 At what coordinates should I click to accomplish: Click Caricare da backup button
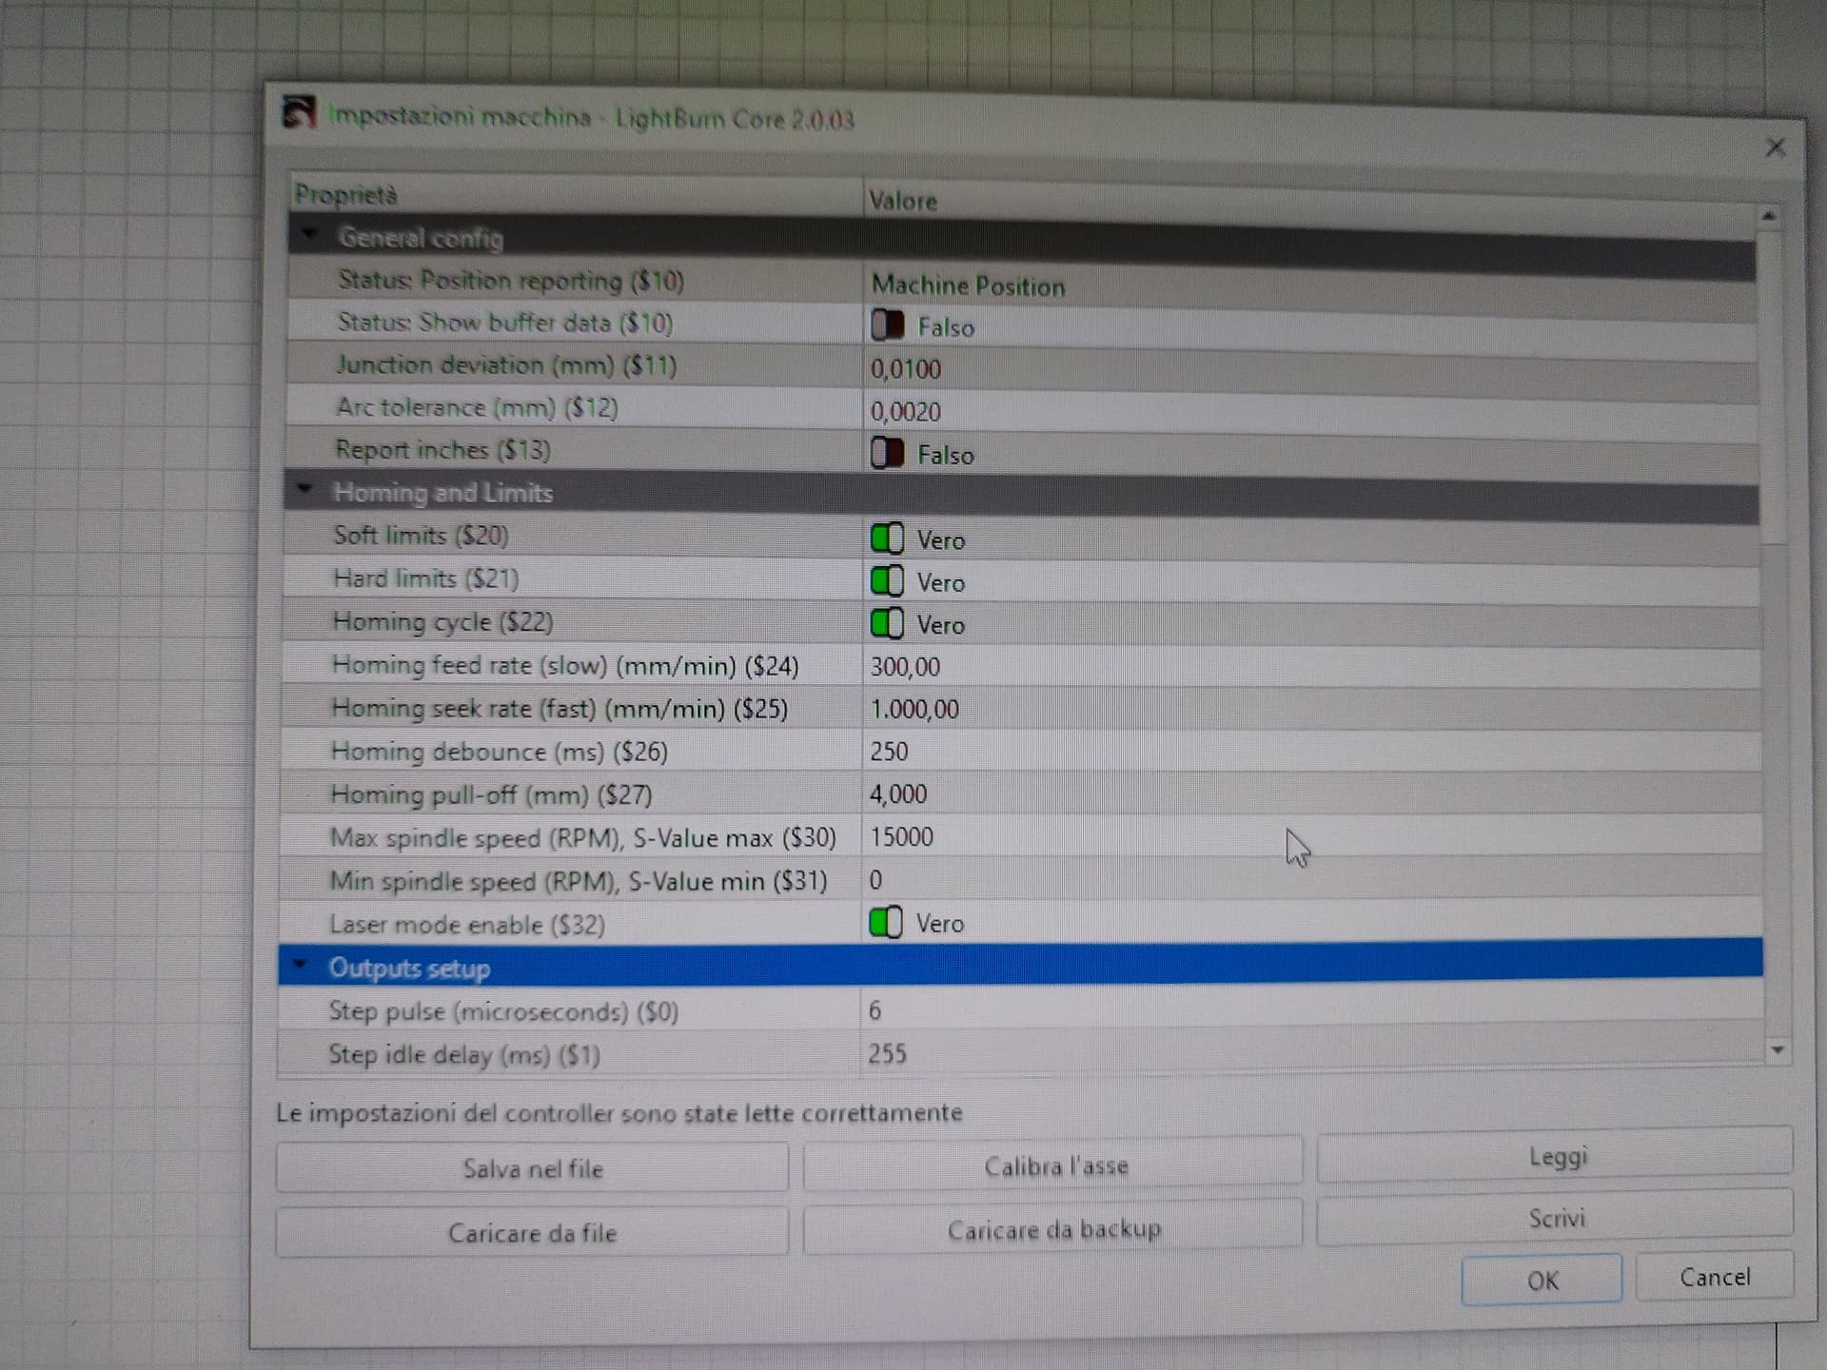(x=1053, y=1229)
